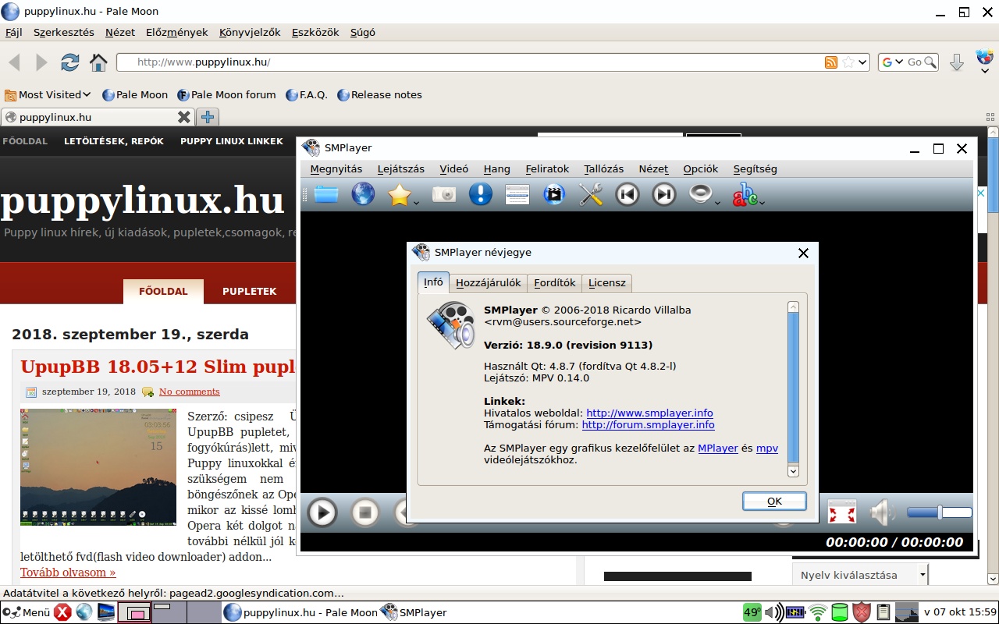Close the puppylinux.hu tab

coord(183,117)
